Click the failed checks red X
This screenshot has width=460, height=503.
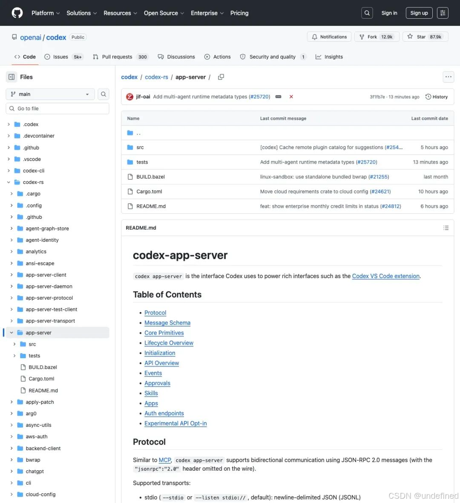point(291,97)
